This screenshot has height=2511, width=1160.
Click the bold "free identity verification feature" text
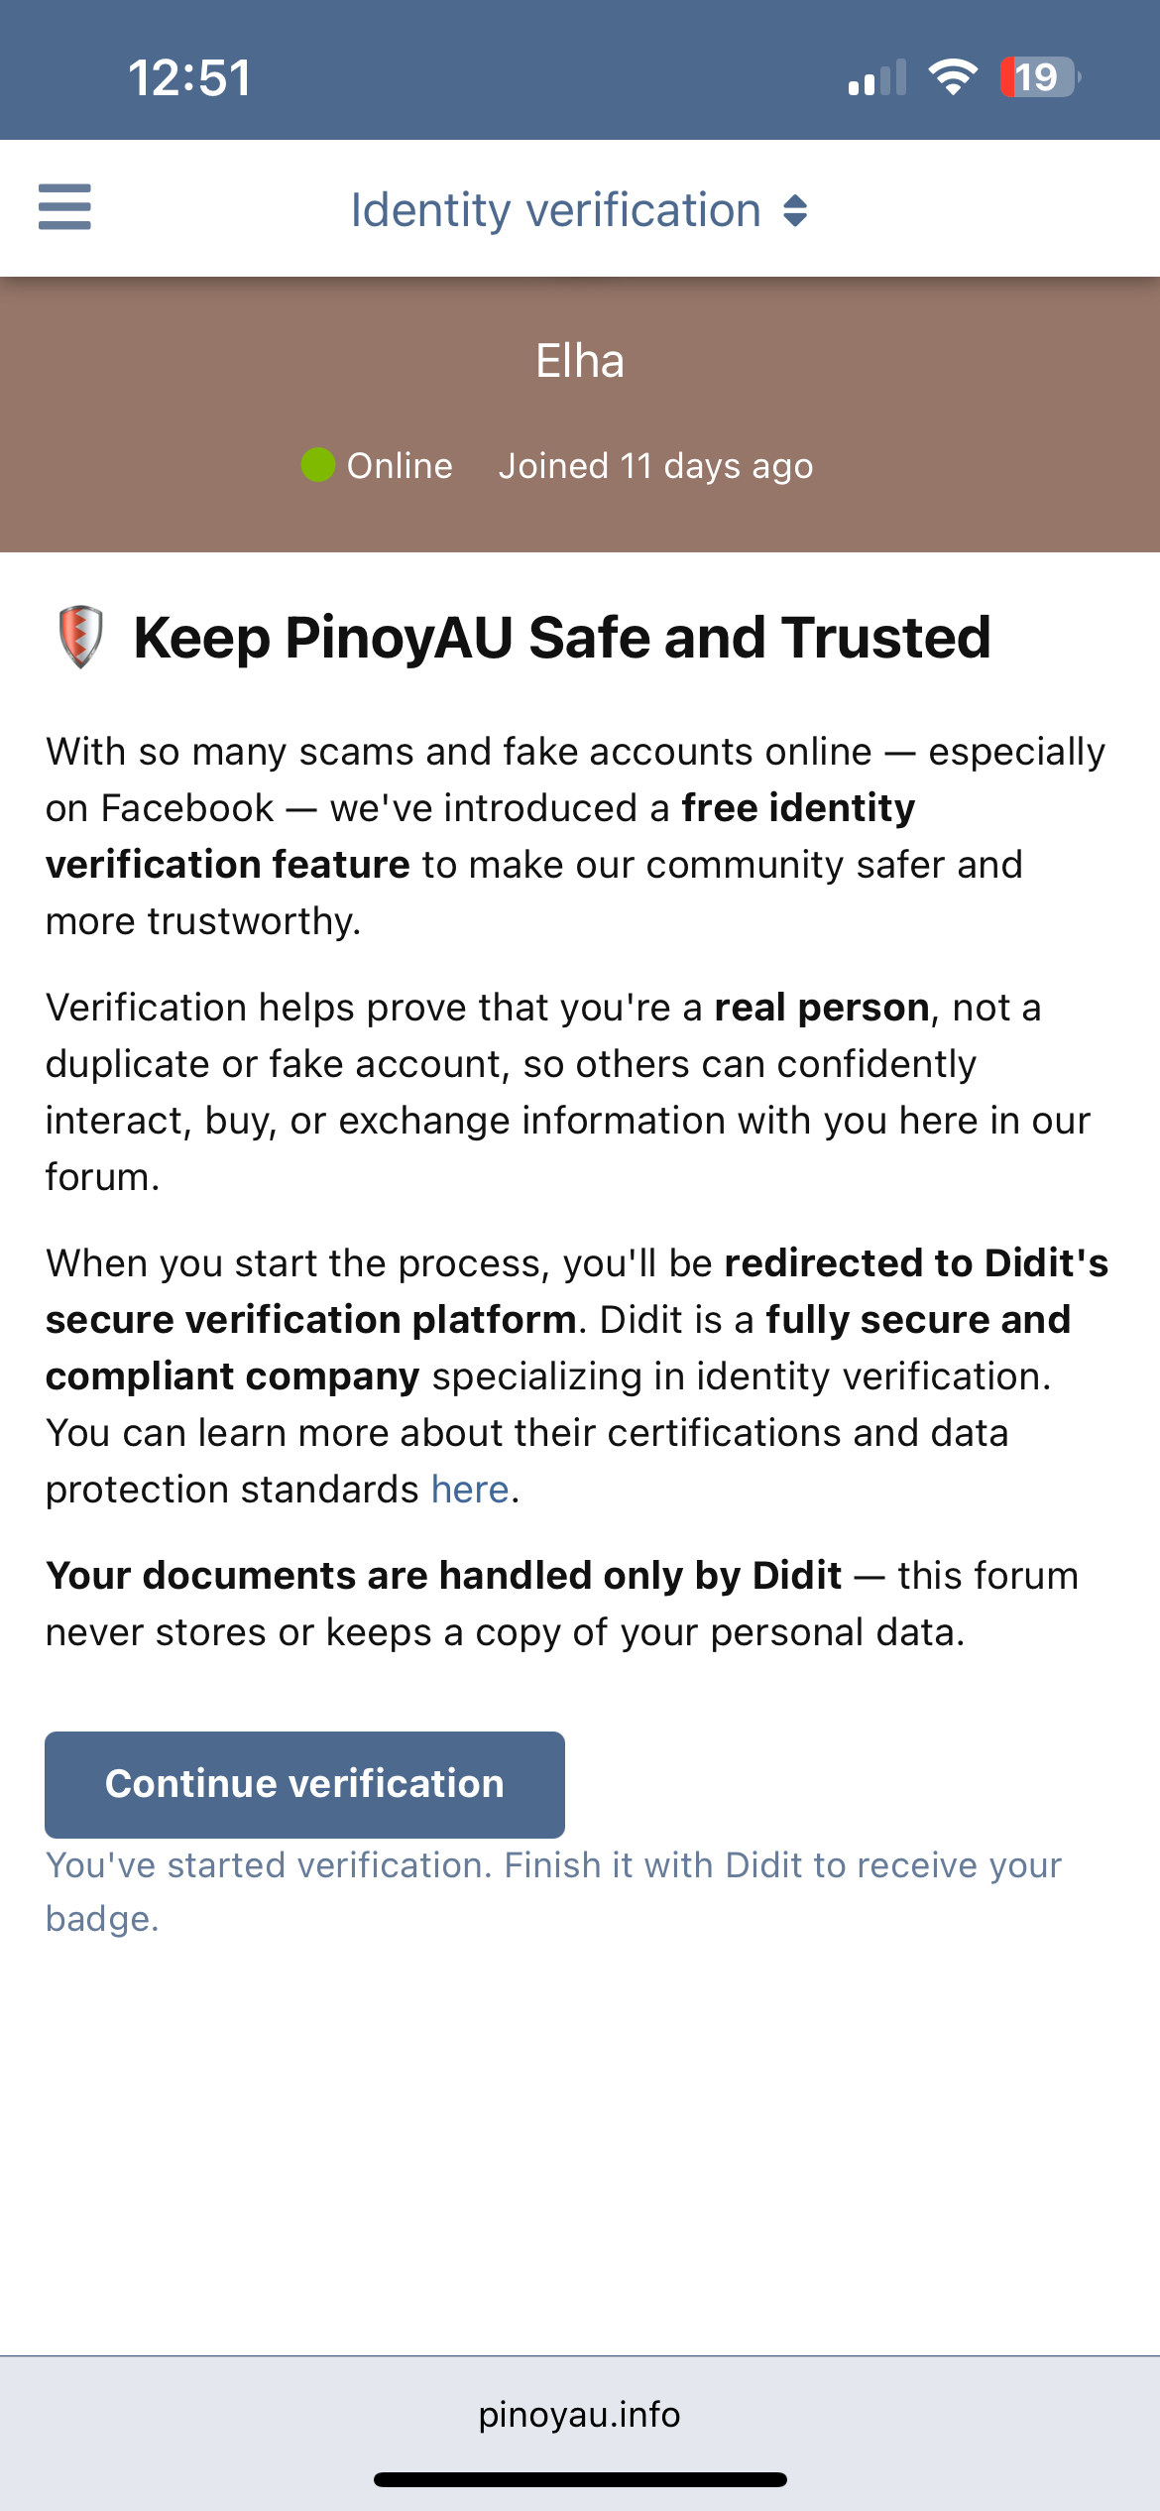point(798,808)
